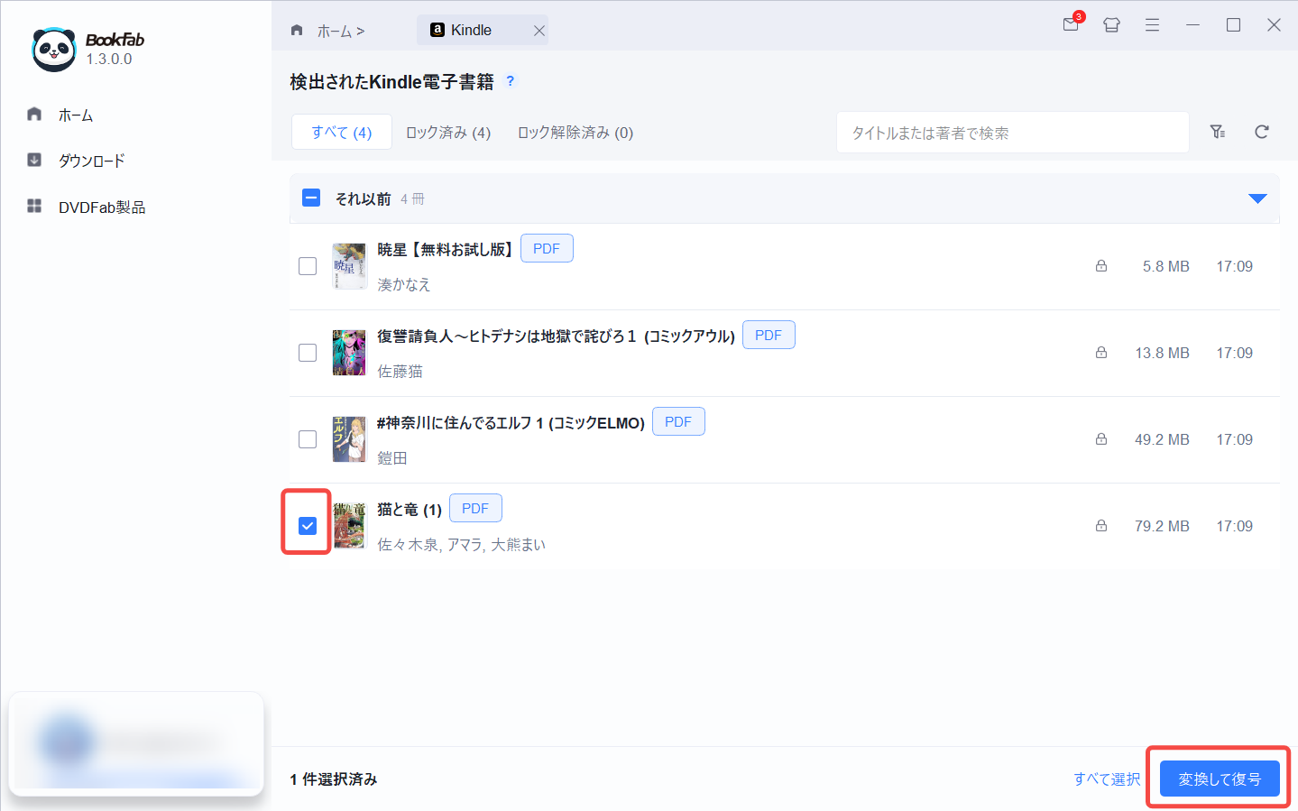Click the 猫と竜 cover thumbnail
The height and width of the screenshot is (811, 1298).
pos(349,526)
